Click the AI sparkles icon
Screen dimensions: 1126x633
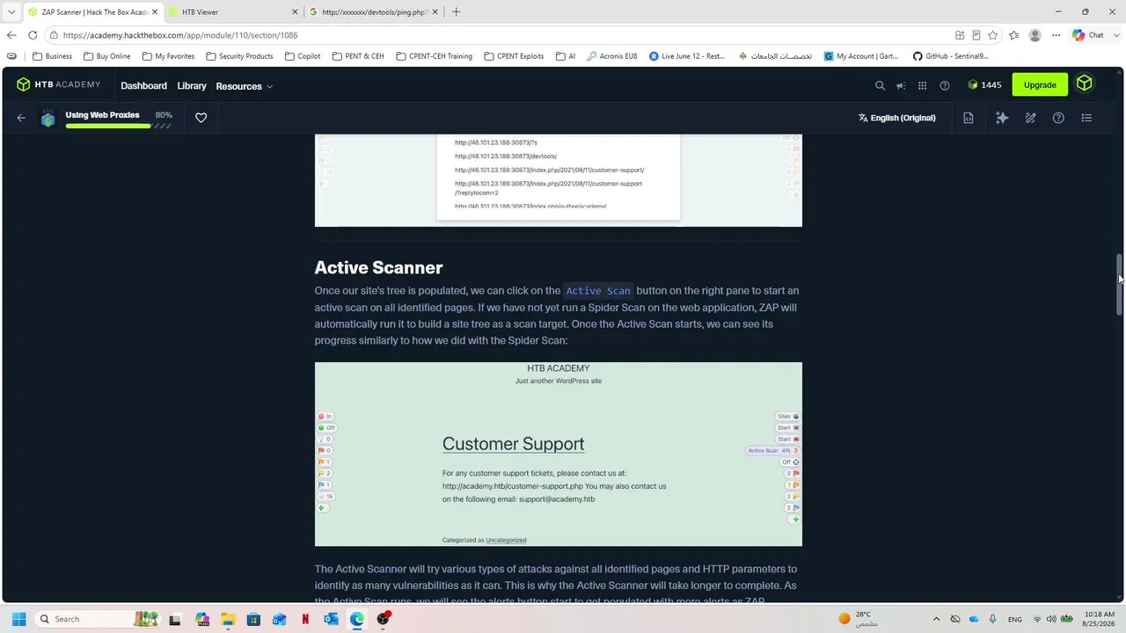click(x=1002, y=118)
